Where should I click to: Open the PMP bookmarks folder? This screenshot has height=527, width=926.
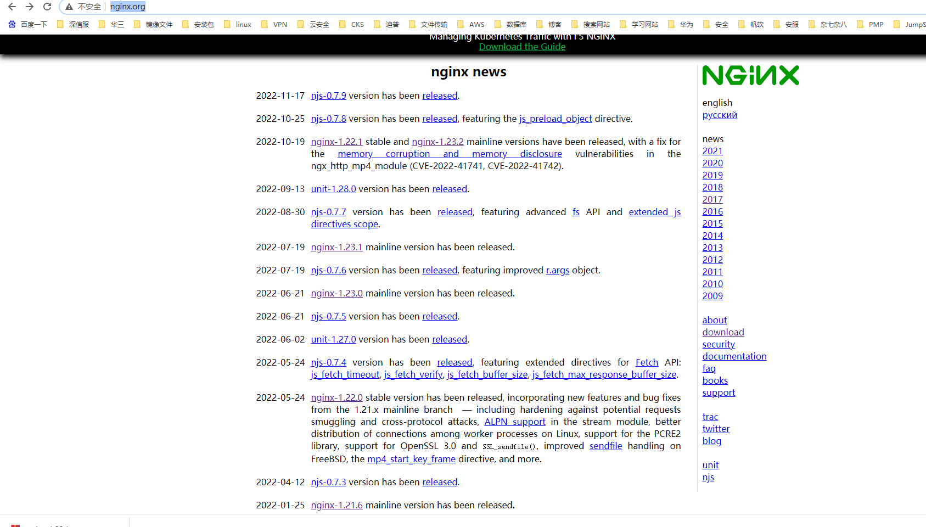[x=870, y=24]
